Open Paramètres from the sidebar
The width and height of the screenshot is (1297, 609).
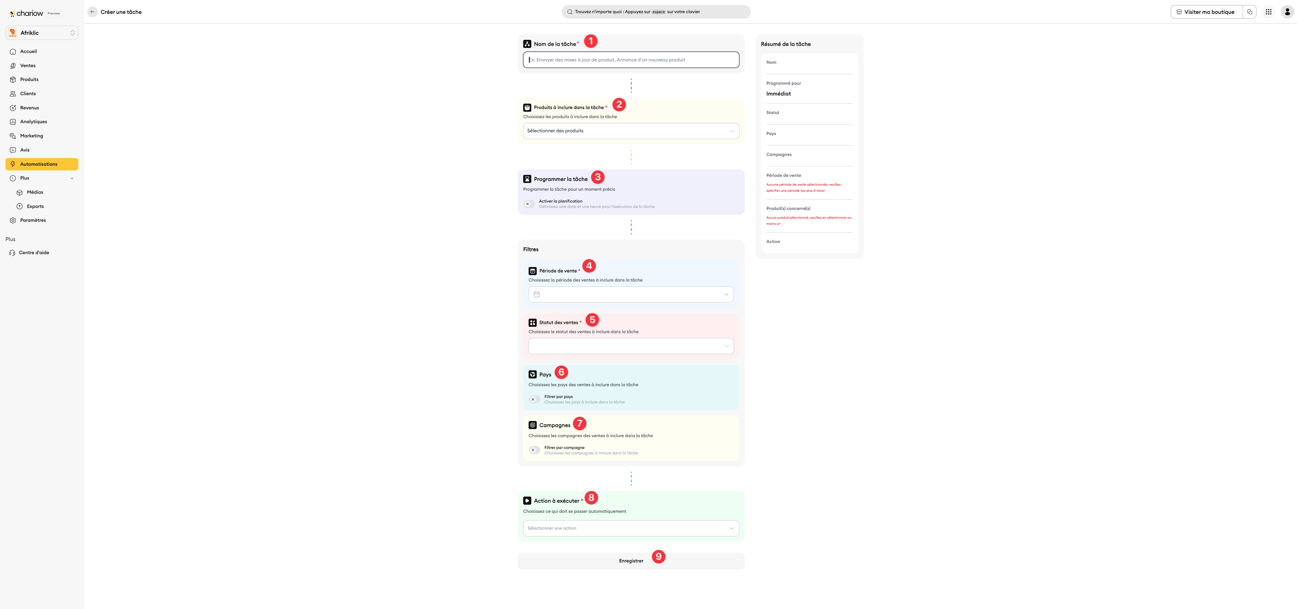click(x=42, y=220)
